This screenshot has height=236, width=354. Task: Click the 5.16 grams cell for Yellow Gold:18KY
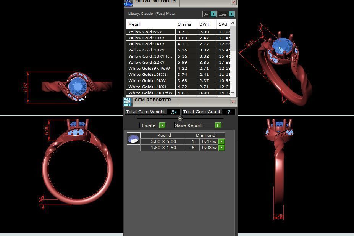point(186,50)
